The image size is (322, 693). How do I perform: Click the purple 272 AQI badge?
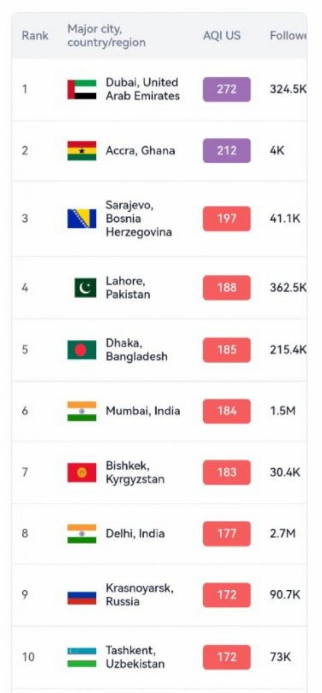click(x=227, y=89)
